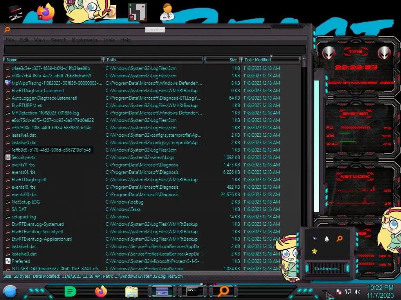Click the 24,576 KB size cell

pyautogui.click(x=230, y=195)
